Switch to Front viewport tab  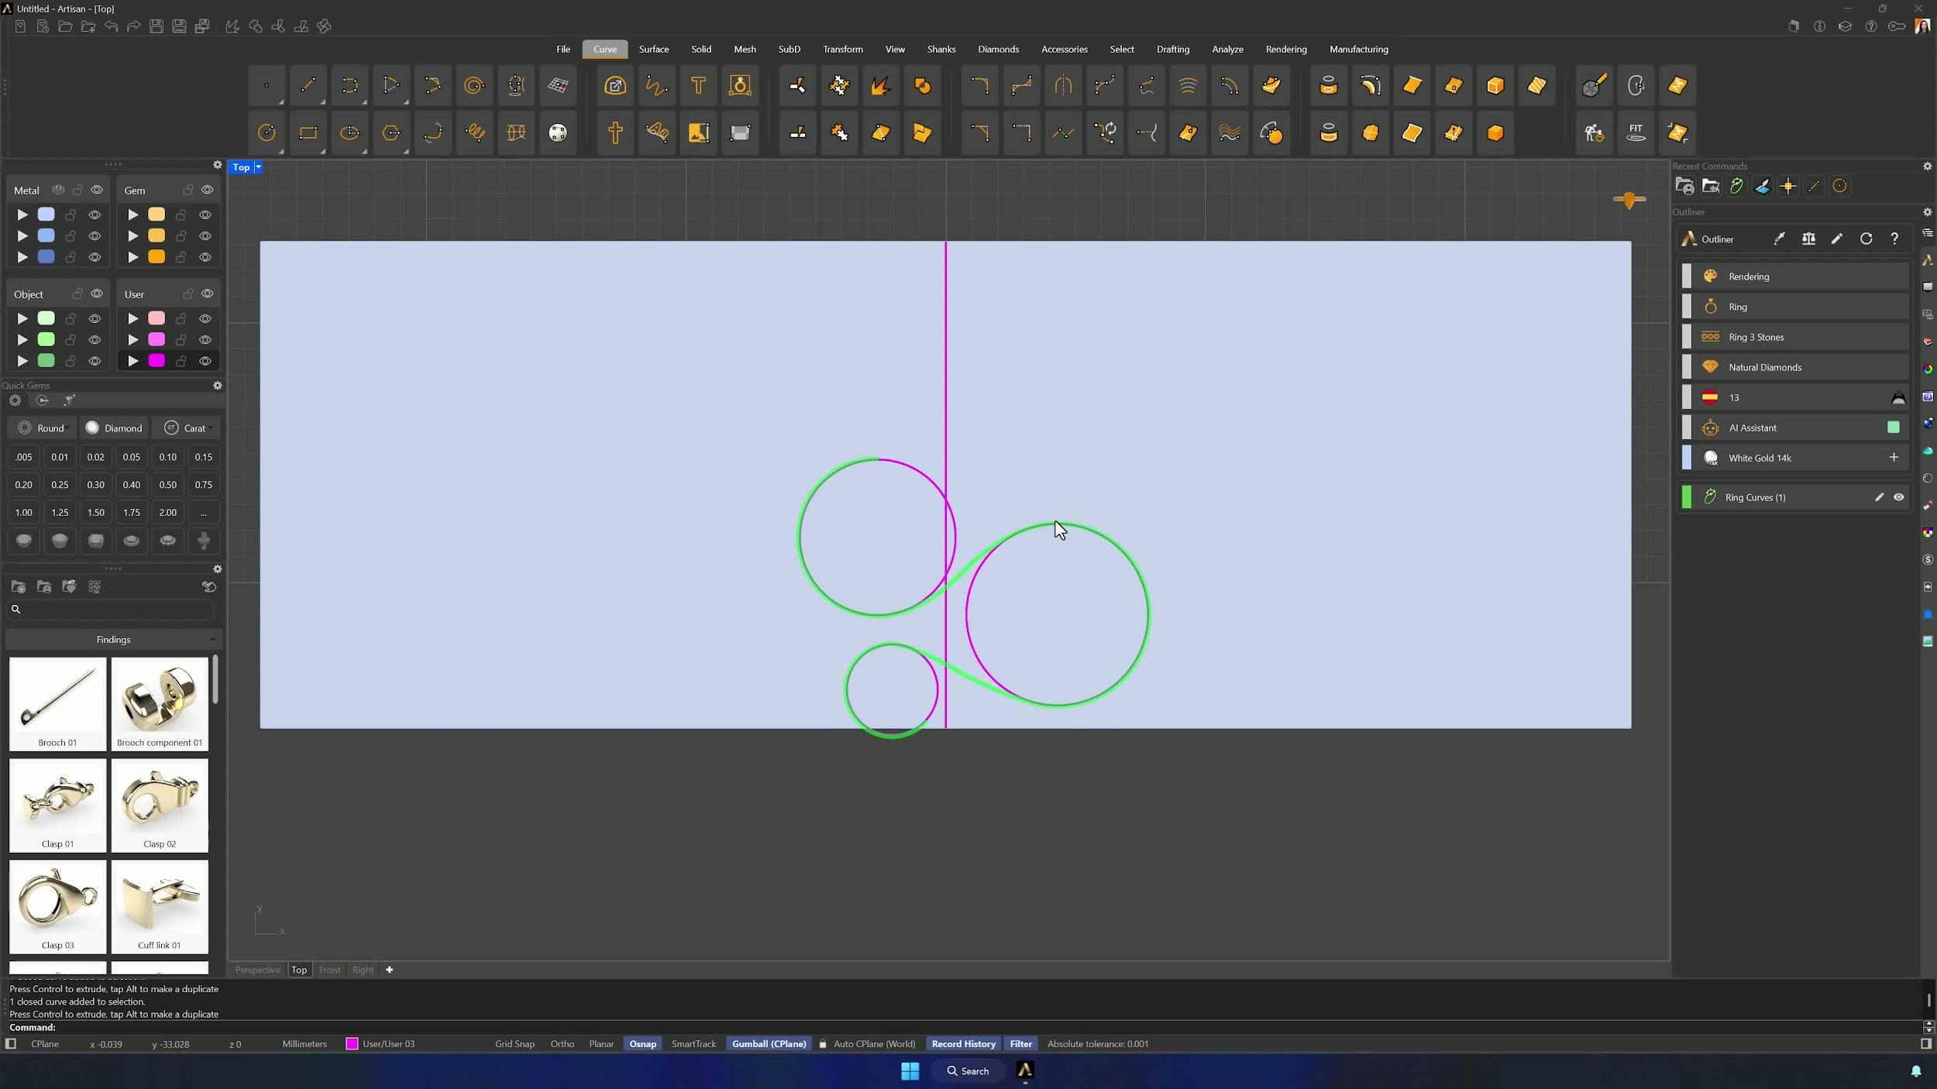point(329,970)
